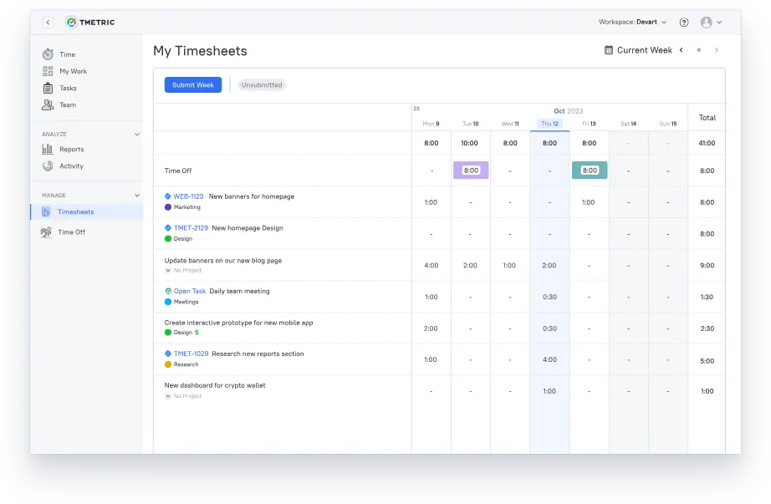
Task: Click the Tasks clipboard icon
Action: pos(49,88)
